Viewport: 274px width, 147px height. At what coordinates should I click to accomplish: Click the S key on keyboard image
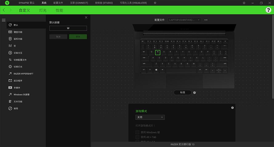pos(159,58)
